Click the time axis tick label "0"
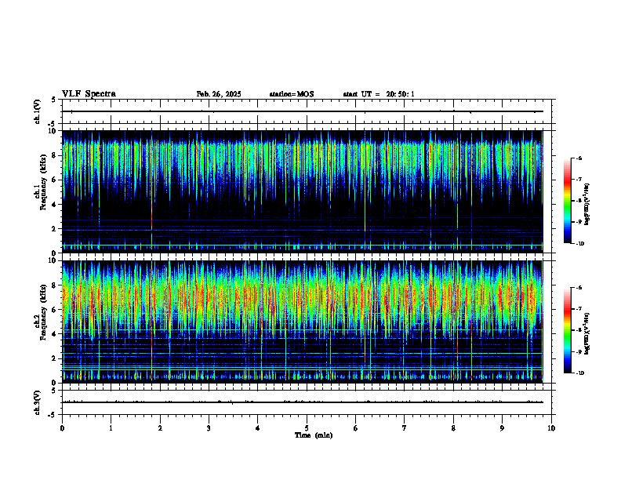The image size is (621, 480). (x=62, y=428)
